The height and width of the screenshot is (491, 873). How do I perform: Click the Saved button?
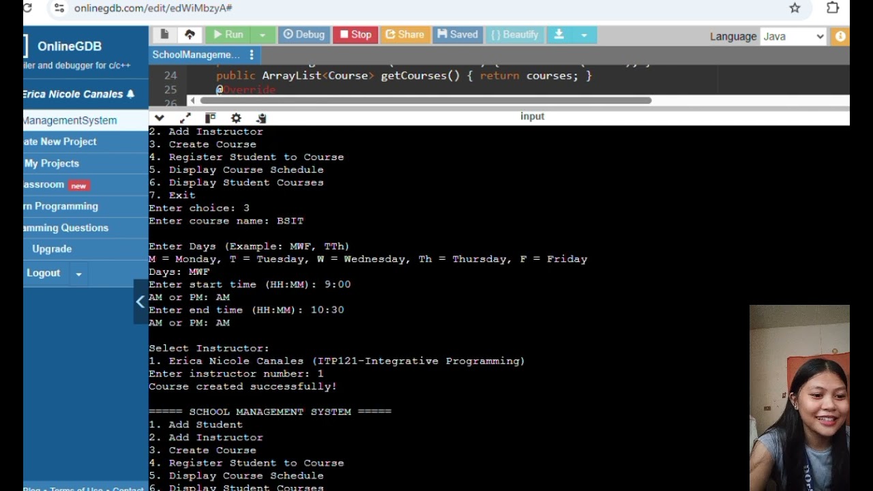click(x=458, y=35)
